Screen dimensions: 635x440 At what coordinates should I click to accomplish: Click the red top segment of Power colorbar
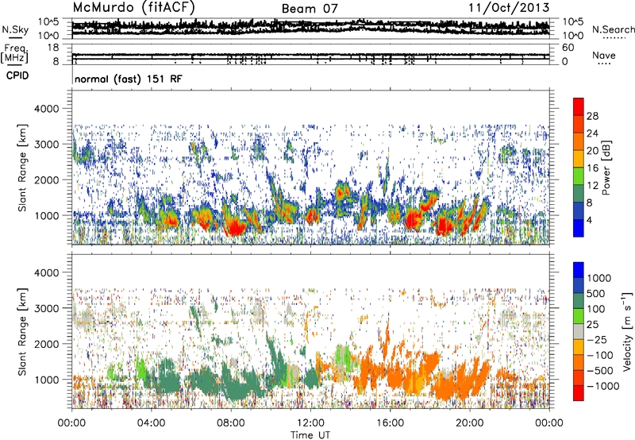coord(579,106)
